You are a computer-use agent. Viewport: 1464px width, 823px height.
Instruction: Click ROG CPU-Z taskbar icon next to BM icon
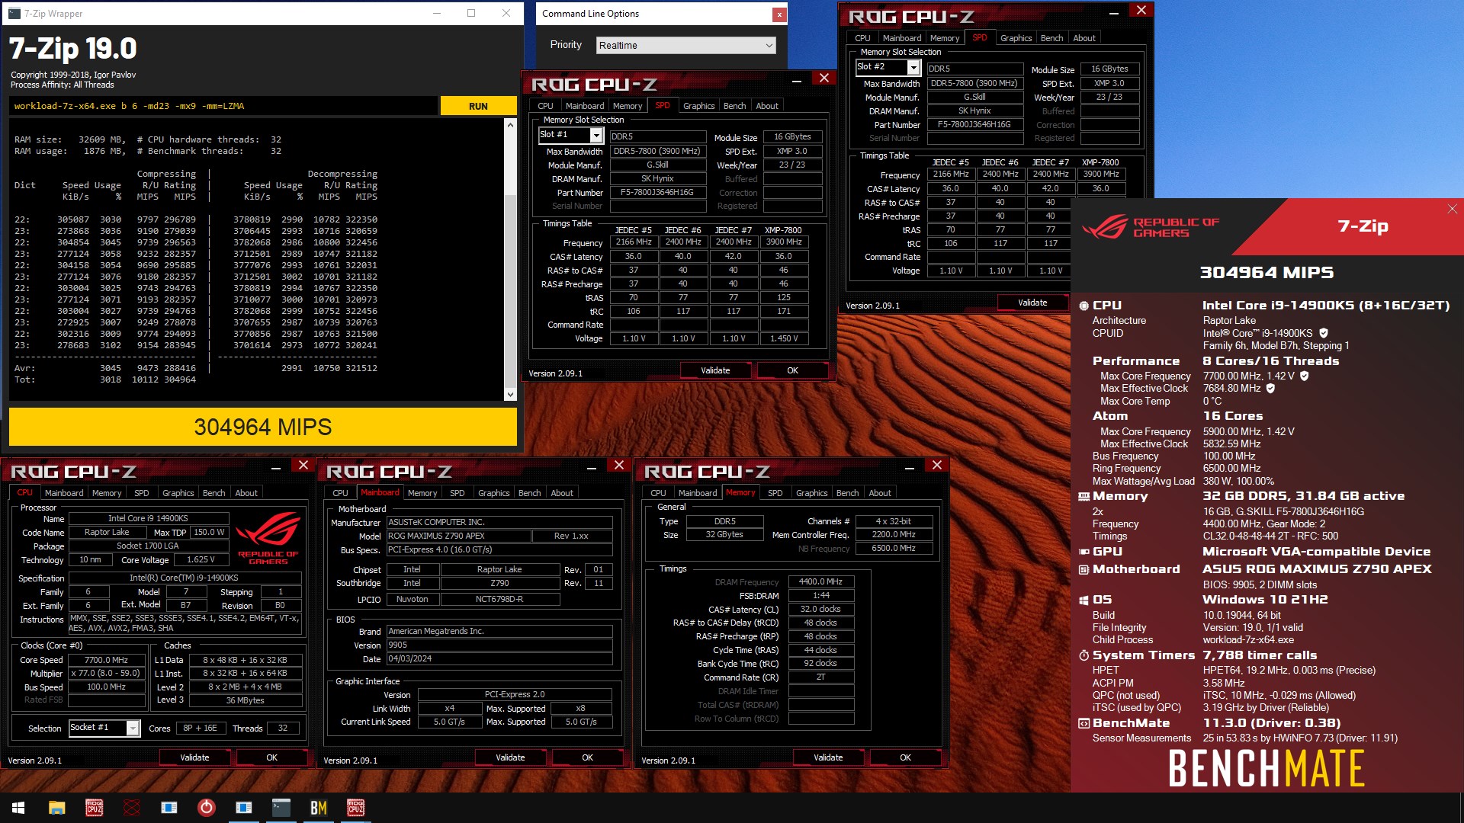point(356,808)
